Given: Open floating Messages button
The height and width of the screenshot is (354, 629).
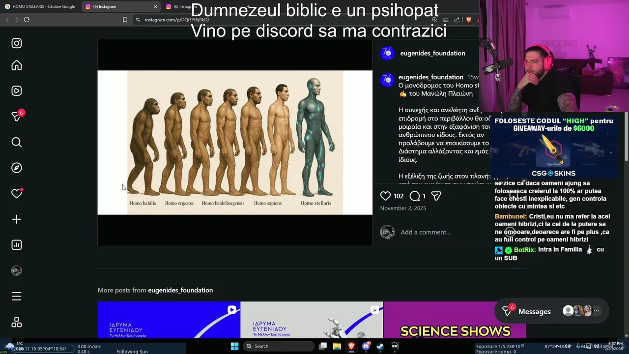Looking at the screenshot, I should pyautogui.click(x=552, y=311).
